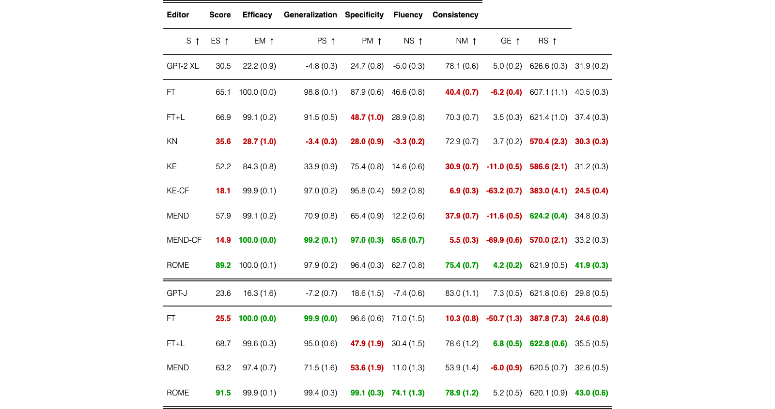
Task: Select the MEND-CF score "14.9"
Action: (x=223, y=240)
